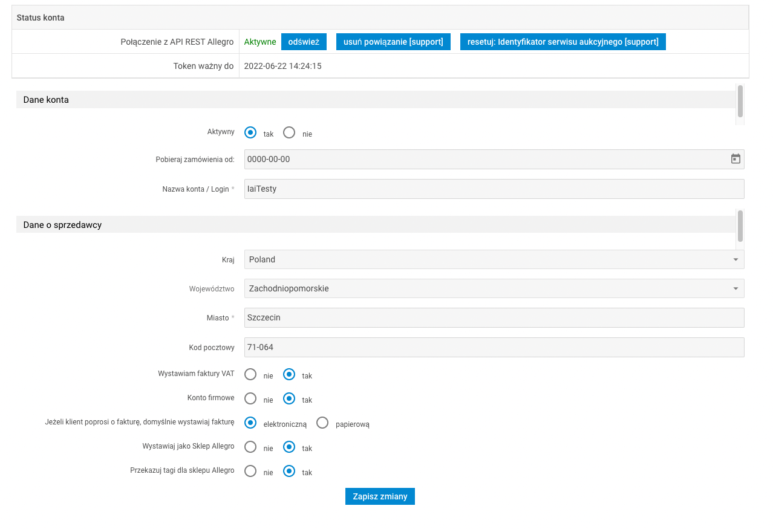The width and height of the screenshot is (773, 529).
Task: Click the Nazwa konta / Login field
Action: pos(494,189)
